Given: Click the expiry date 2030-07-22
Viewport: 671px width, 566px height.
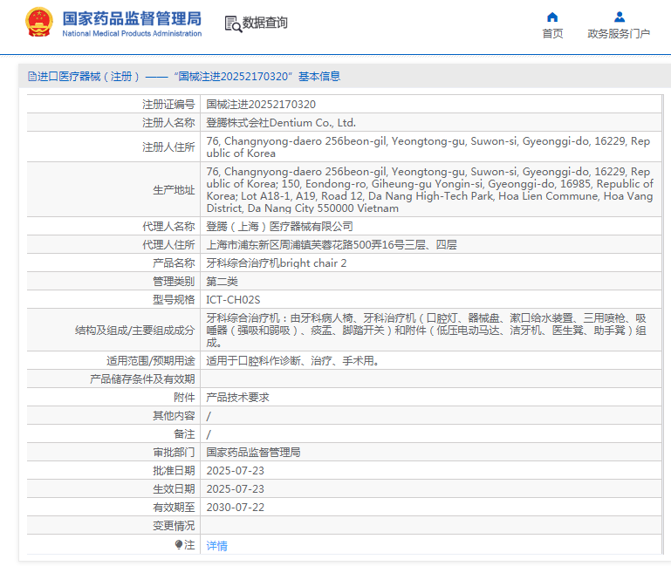Looking at the screenshot, I should 235,507.
